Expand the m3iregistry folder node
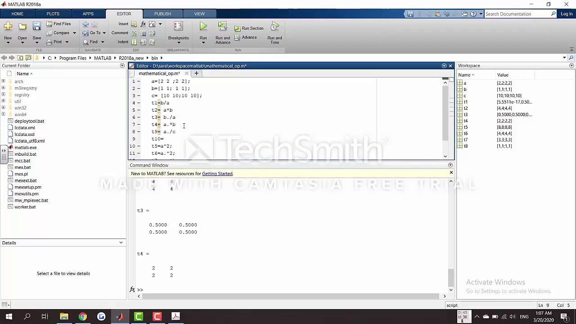Viewport: 576px width, 324px height. click(x=4, y=88)
